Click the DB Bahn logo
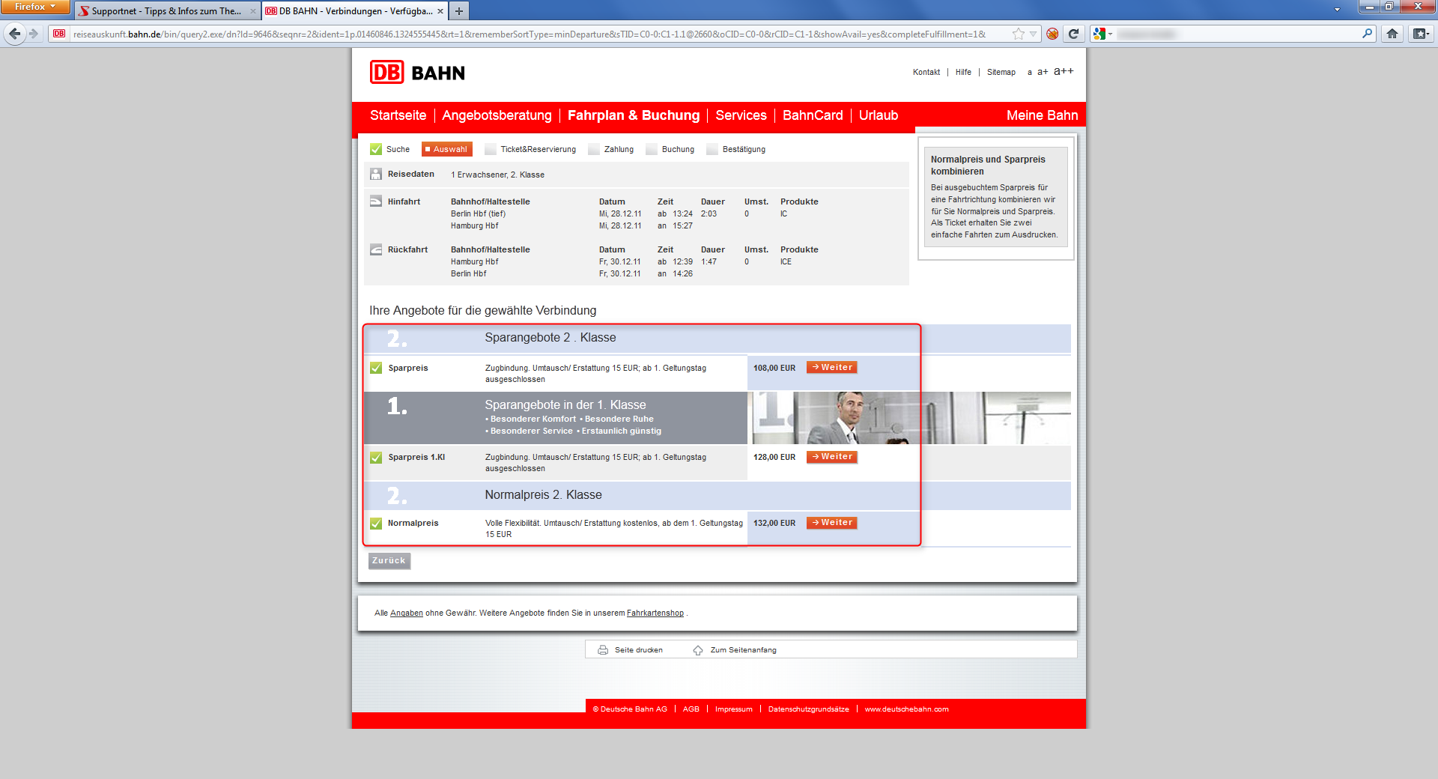The image size is (1438, 779). pyautogui.click(x=417, y=73)
